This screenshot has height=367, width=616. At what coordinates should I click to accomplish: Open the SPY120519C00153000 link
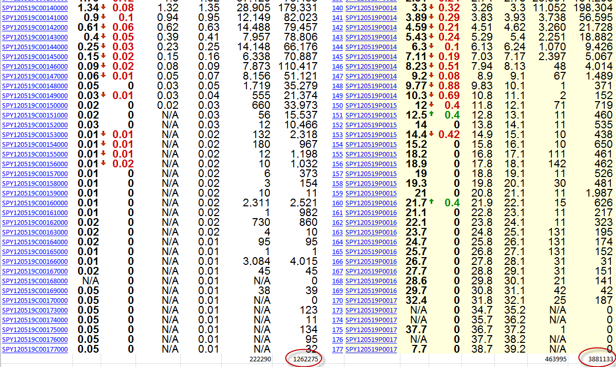35,135
